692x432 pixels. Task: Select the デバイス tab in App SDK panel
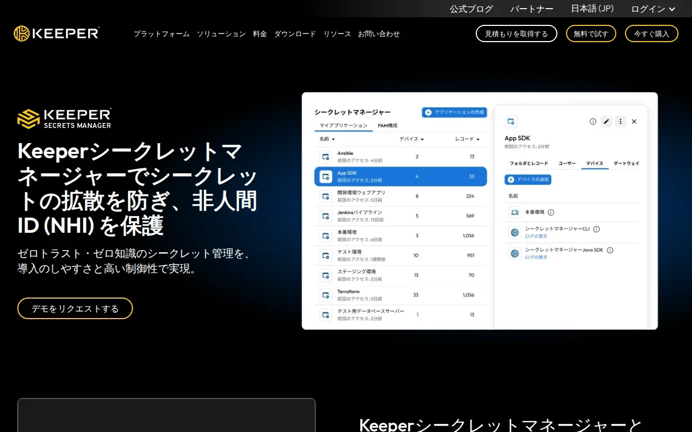tap(595, 163)
